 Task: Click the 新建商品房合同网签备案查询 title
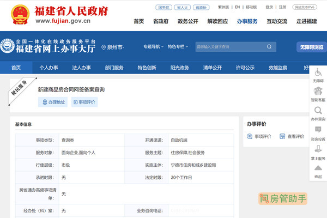coord(71,90)
